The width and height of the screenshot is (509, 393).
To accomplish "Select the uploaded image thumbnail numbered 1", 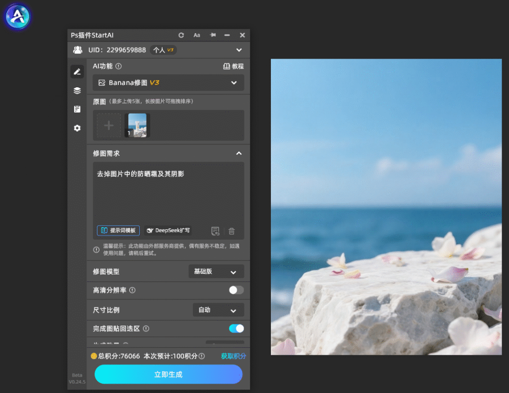I will tap(137, 126).
